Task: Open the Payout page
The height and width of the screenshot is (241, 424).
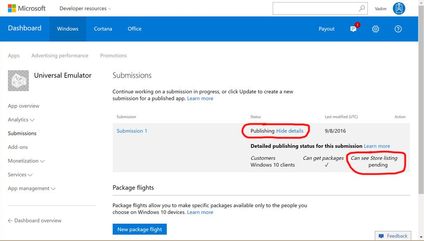Action: (x=326, y=29)
